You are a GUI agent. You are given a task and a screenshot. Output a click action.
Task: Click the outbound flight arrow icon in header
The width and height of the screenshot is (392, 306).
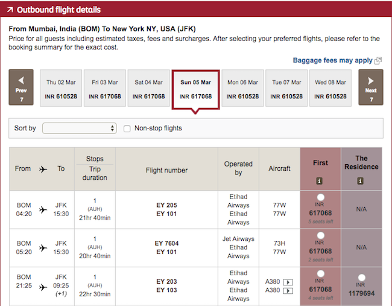(x=10, y=10)
